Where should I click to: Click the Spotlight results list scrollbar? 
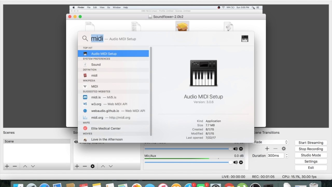(x=151, y=91)
